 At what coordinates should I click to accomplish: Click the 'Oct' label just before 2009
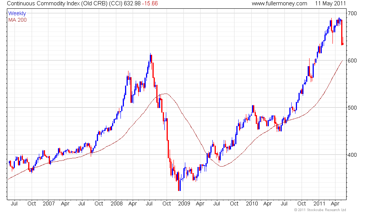[167, 204]
